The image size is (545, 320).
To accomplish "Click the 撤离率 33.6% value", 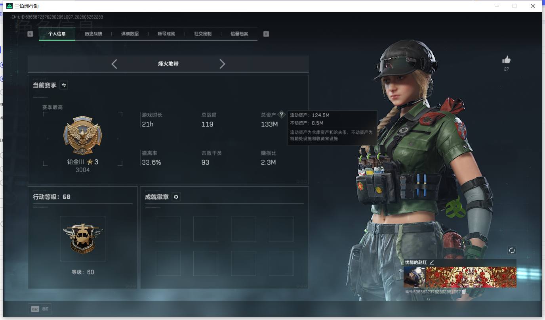I will pos(151,163).
